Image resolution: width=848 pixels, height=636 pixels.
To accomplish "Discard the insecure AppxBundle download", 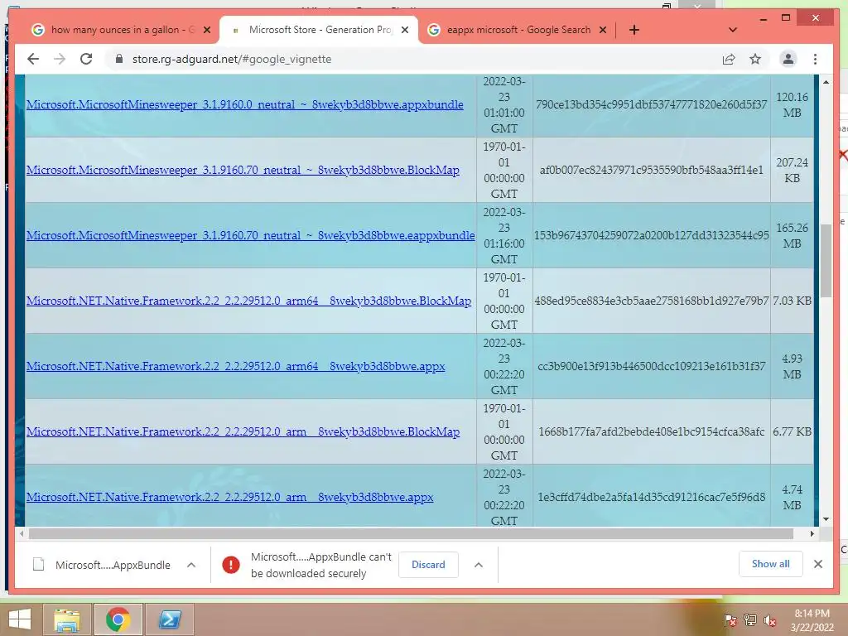I will tap(428, 565).
